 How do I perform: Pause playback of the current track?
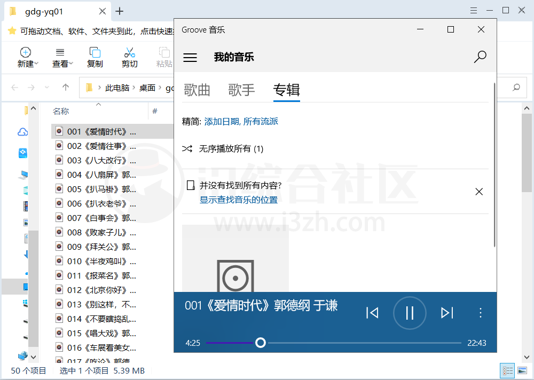click(410, 313)
